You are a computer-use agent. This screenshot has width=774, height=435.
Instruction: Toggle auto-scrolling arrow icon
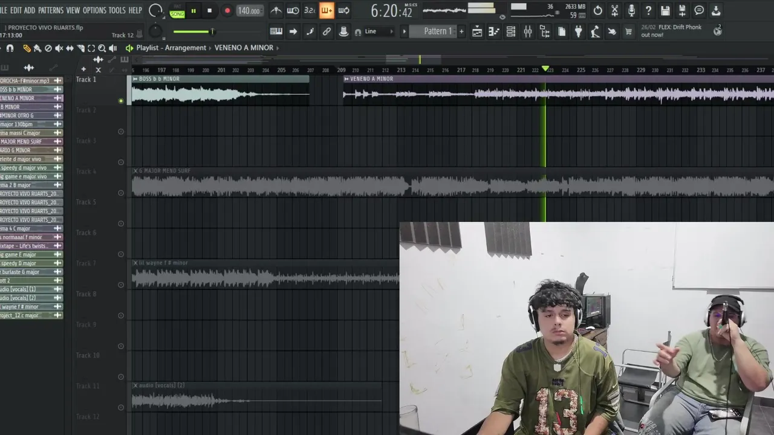(293, 31)
